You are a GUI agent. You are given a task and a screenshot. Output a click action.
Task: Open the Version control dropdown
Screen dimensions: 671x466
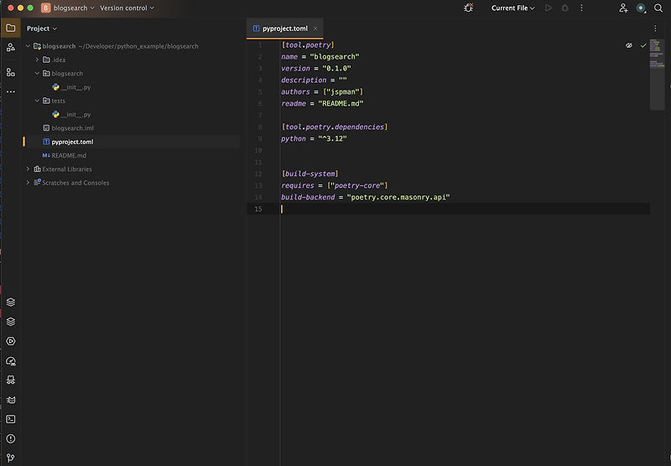click(x=127, y=8)
